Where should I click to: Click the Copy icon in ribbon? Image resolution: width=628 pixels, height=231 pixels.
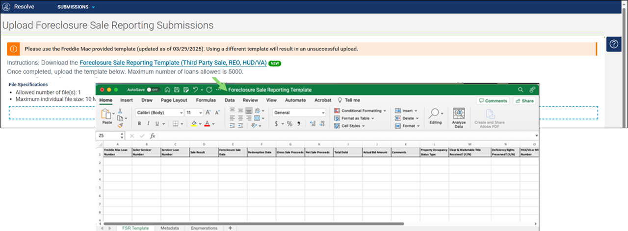[x=120, y=118]
